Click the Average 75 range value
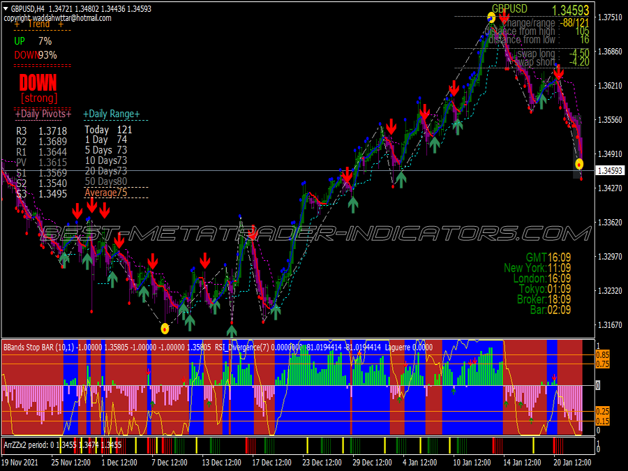The height and width of the screenshot is (471, 628). (x=106, y=193)
